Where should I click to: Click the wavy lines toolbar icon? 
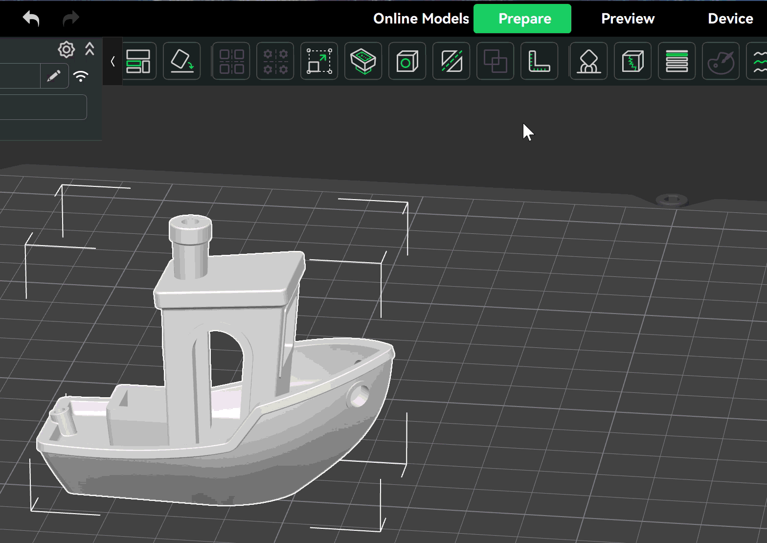tap(757, 61)
